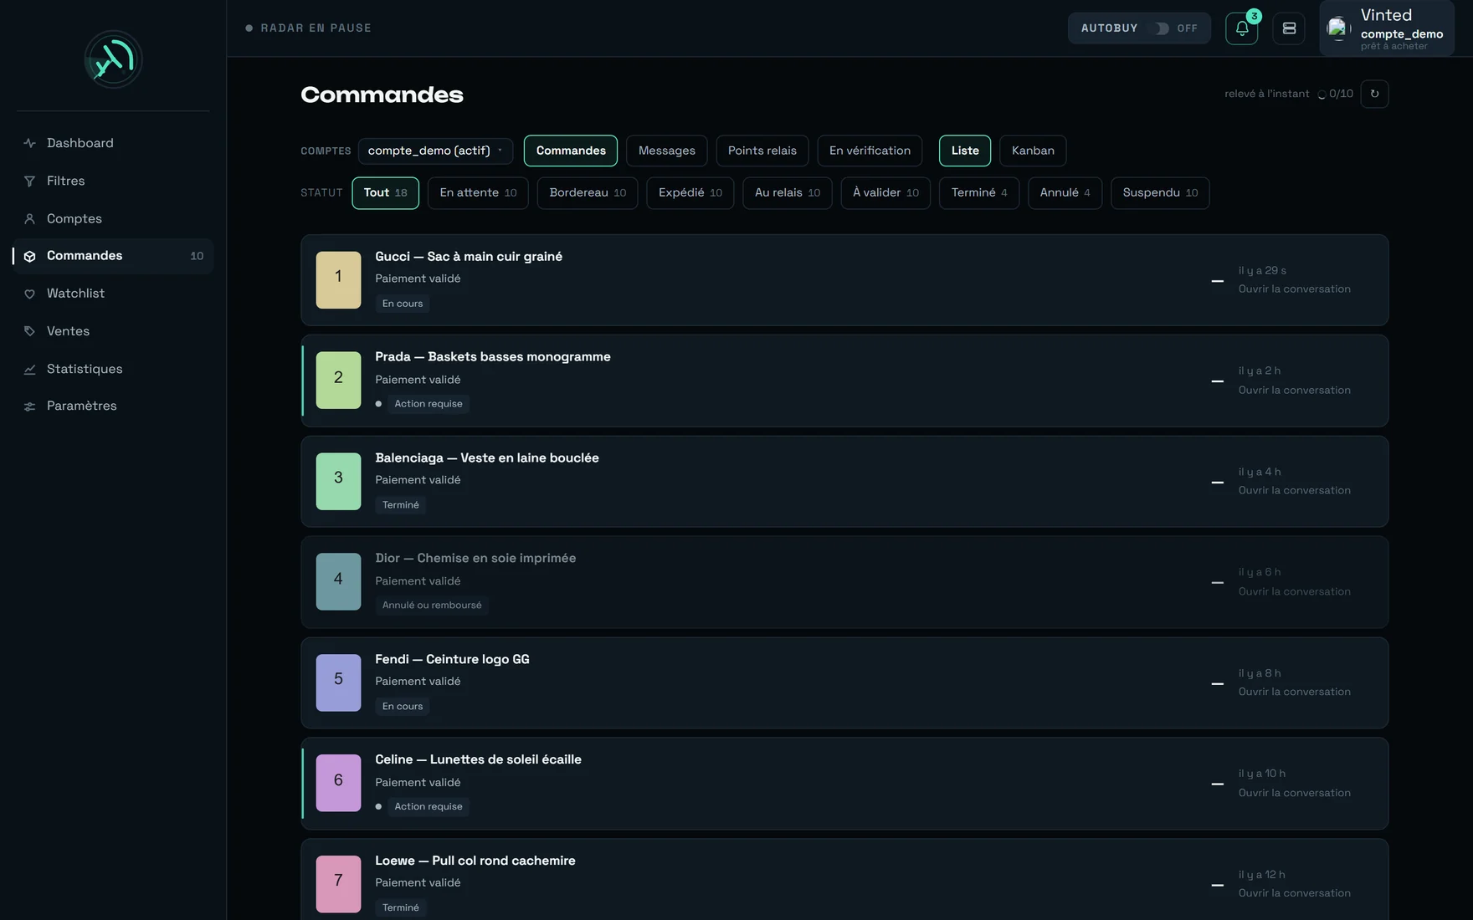Click the Statistiques chart icon

(x=29, y=369)
